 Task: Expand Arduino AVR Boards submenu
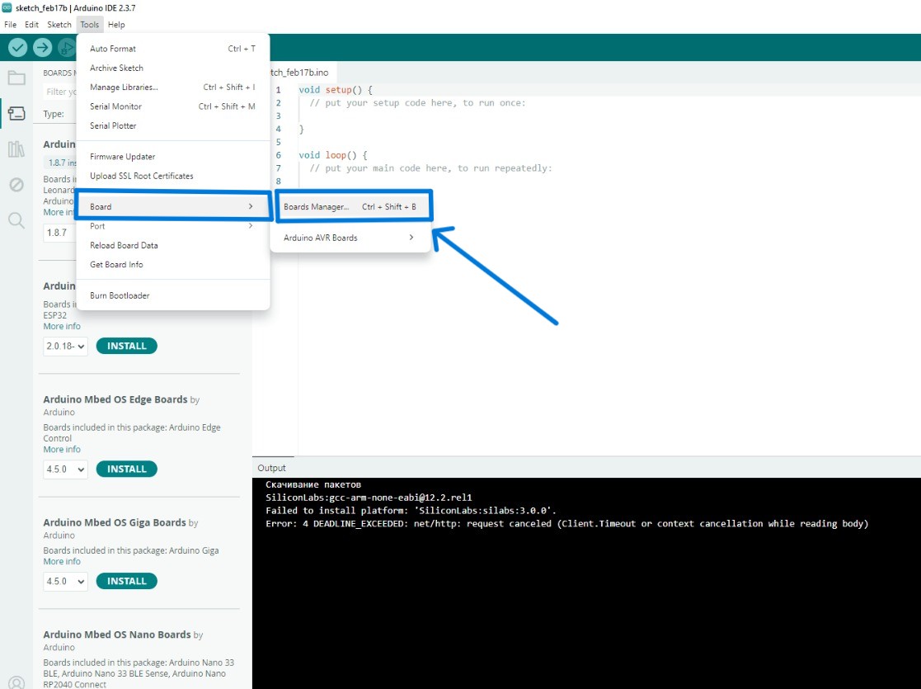[x=350, y=238]
